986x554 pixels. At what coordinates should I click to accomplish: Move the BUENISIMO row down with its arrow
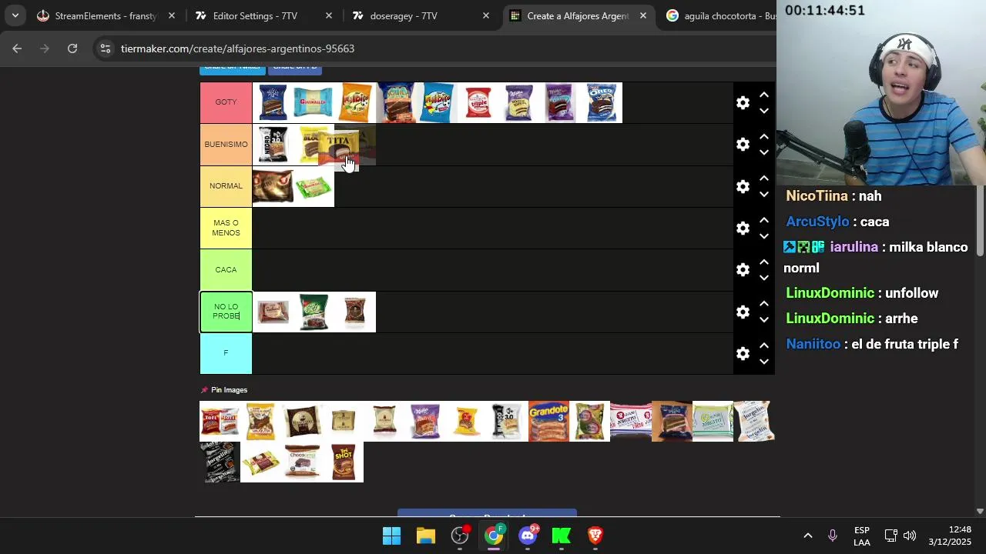[763, 152]
